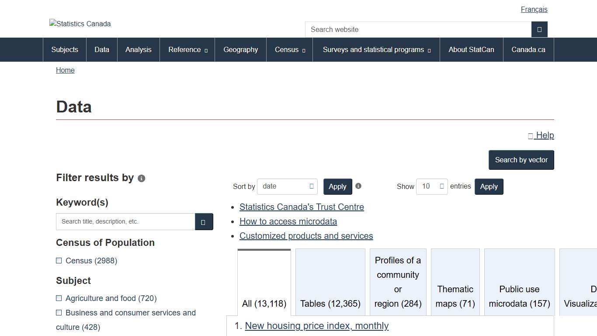This screenshot has height=336, width=597.
Task: Open the Help link with icon
Action: click(541, 135)
